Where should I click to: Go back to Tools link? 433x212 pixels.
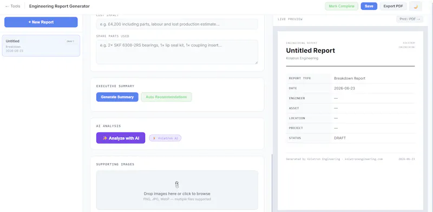click(12, 6)
